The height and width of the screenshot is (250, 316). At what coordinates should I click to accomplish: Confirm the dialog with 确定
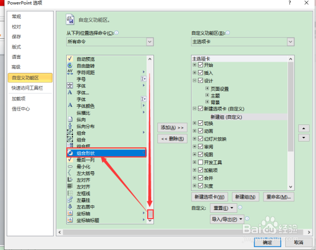click(268, 242)
